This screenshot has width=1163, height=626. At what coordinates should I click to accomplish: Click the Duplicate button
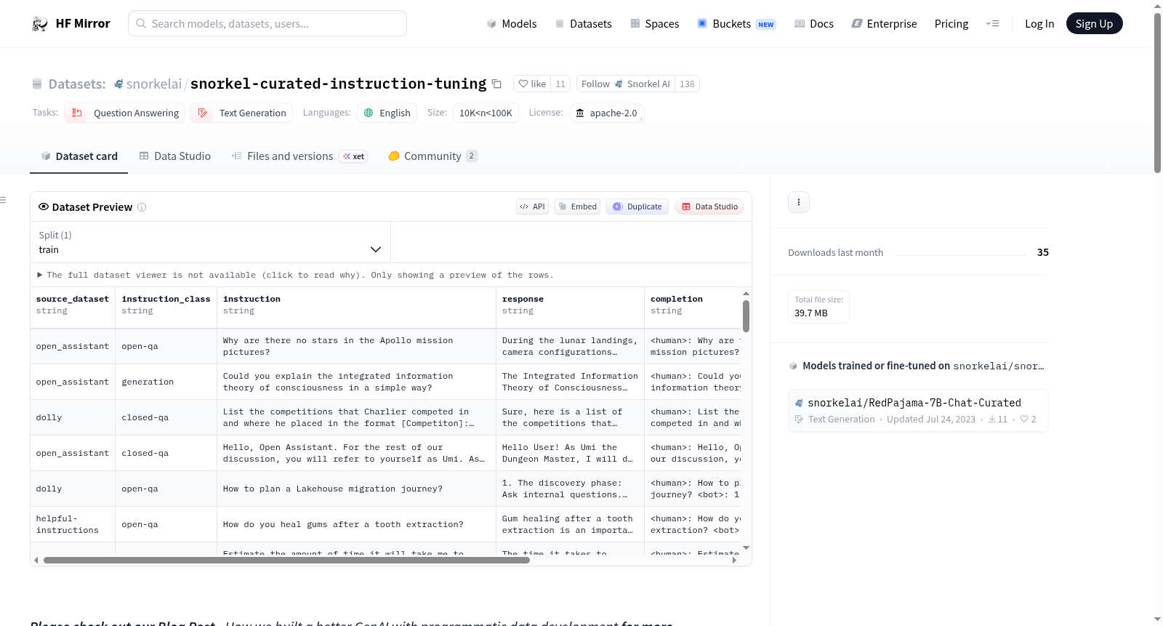click(x=637, y=206)
